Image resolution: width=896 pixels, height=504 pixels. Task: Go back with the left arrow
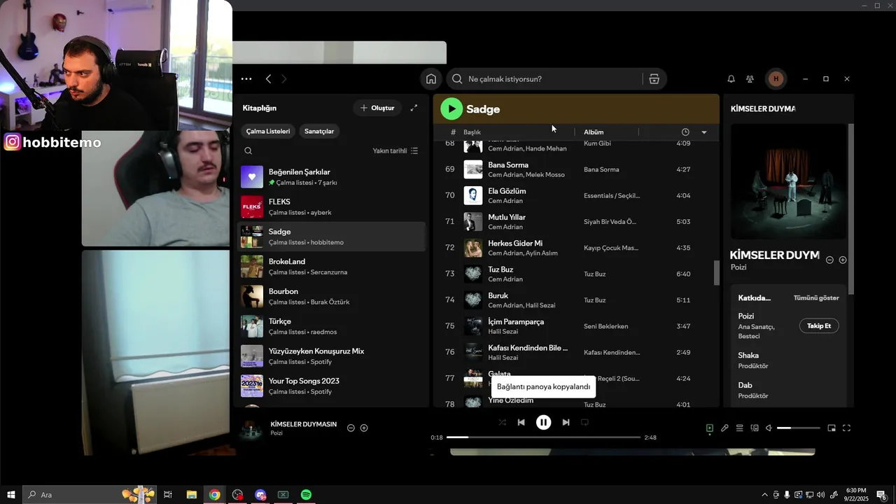tap(268, 79)
